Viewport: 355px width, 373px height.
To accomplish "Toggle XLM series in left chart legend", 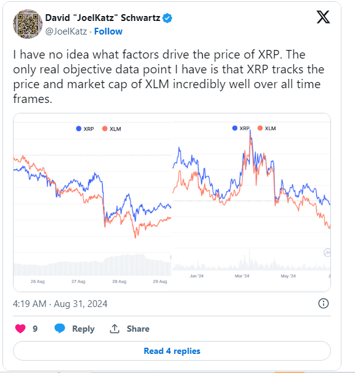I will [112, 129].
